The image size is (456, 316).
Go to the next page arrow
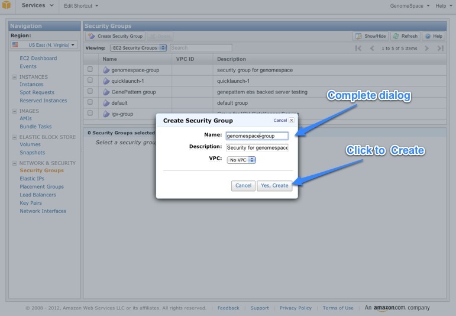(x=426, y=48)
